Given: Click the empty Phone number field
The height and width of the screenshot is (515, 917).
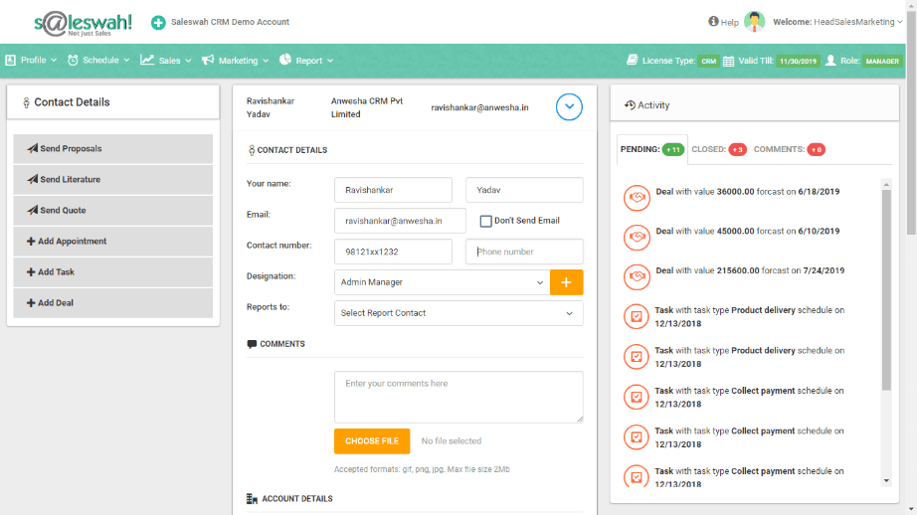Looking at the screenshot, I should click(524, 252).
